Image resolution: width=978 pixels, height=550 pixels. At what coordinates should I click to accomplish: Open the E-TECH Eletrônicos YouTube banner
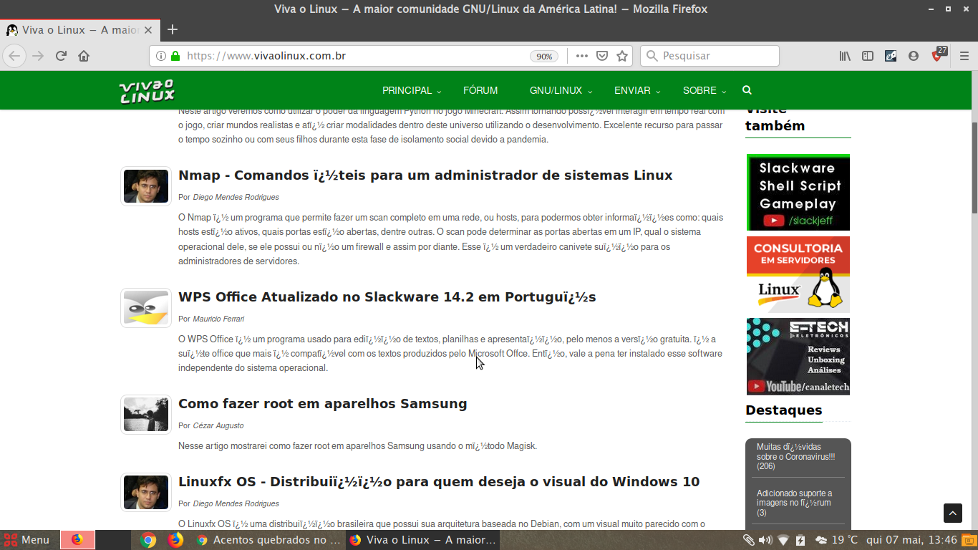pyautogui.click(x=798, y=357)
